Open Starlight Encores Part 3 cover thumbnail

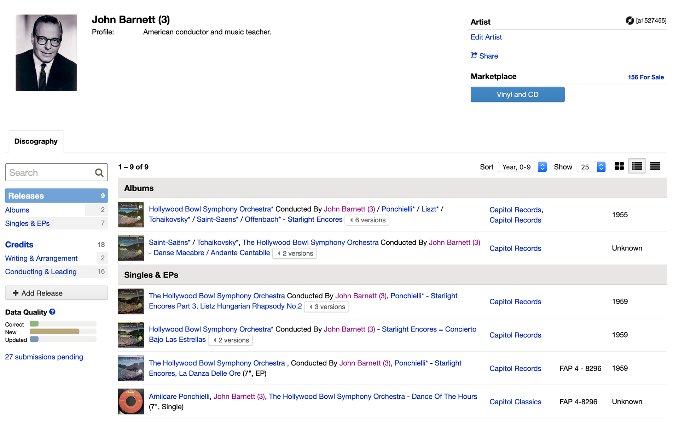[131, 301]
